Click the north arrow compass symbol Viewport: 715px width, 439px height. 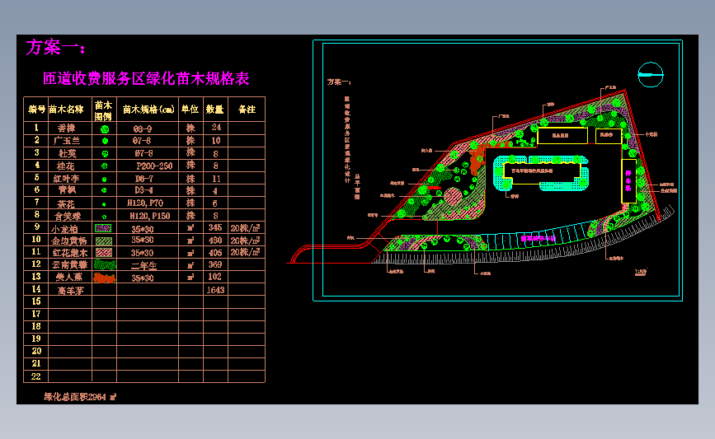pyautogui.click(x=650, y=75)
